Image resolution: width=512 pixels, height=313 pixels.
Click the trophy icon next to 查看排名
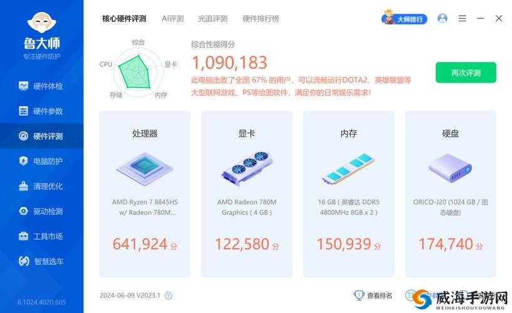pos(358,295)
